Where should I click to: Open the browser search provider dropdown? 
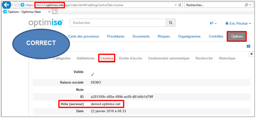pyautogui.click(x=250, y=5)
